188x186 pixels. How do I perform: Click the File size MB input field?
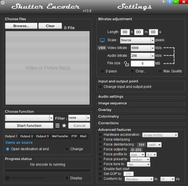(x=143, y=63)
